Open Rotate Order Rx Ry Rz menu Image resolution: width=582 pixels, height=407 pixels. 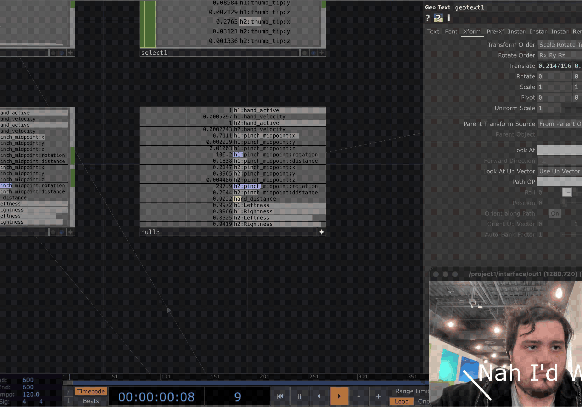pyautogui.click(x=559, y=55)
